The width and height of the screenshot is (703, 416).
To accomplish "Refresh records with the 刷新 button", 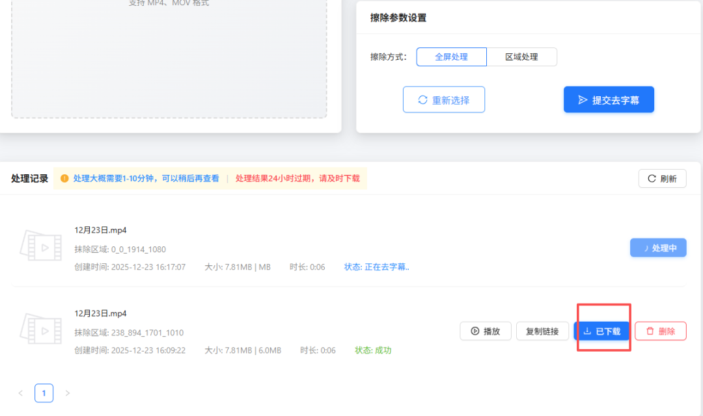I will coord(662,179).
